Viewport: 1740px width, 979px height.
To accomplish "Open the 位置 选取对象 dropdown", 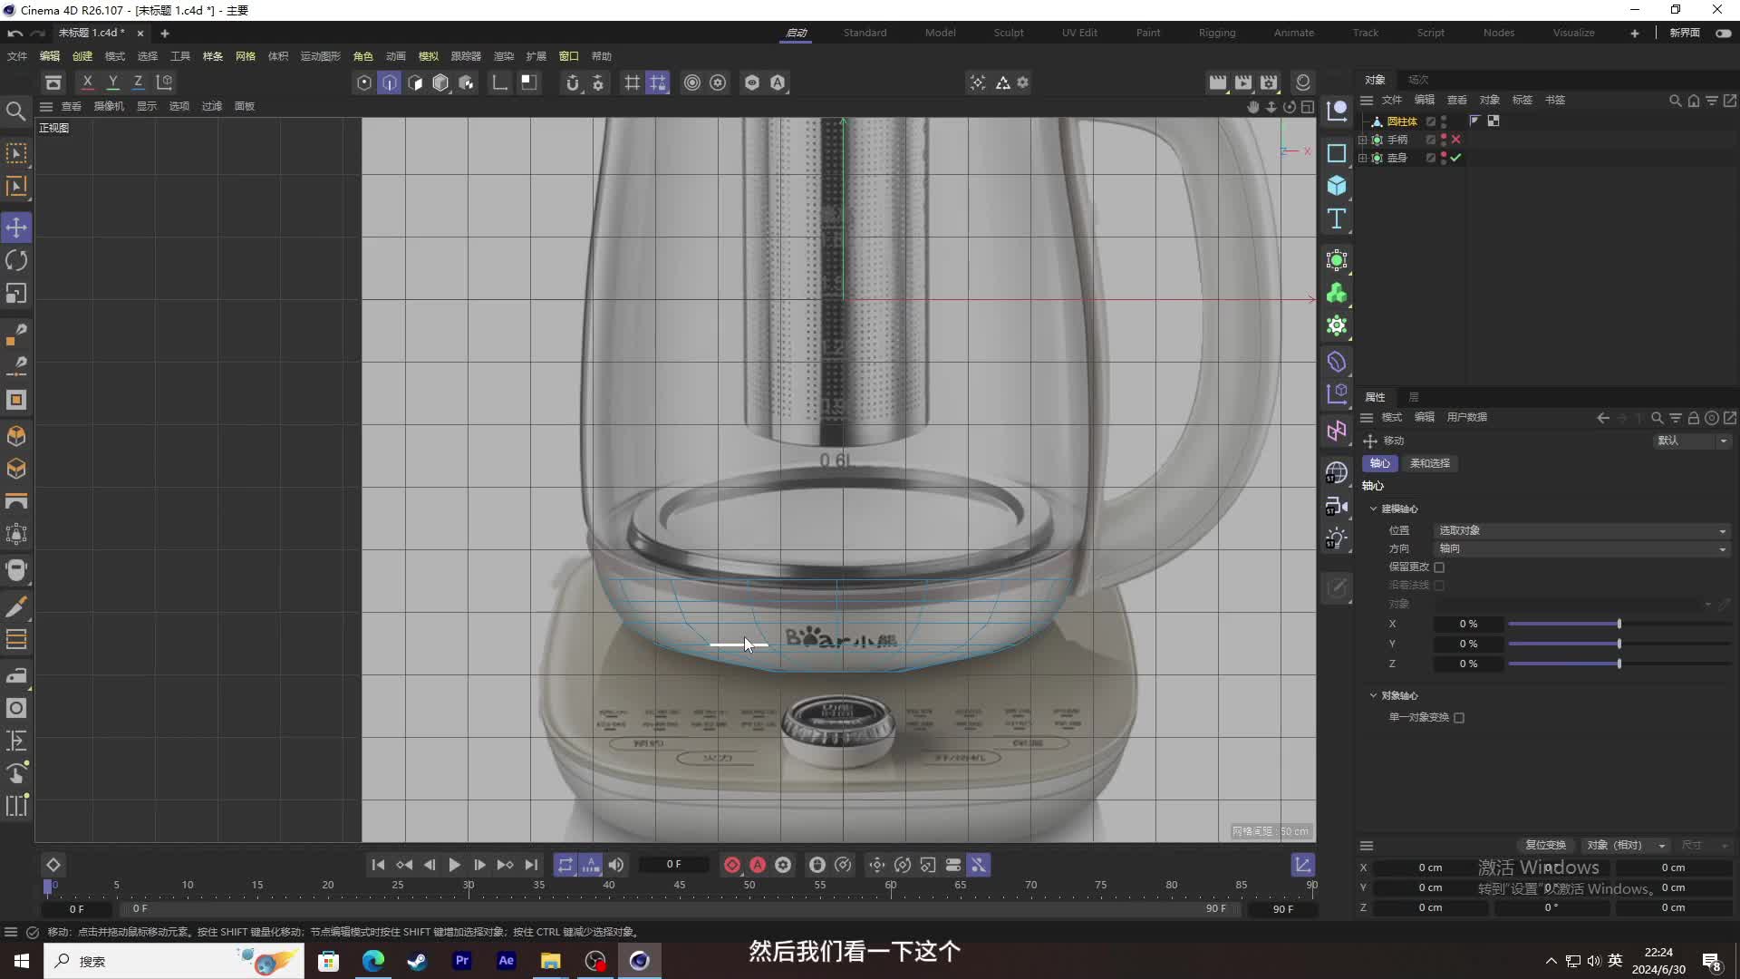I will click(1582, 530).
